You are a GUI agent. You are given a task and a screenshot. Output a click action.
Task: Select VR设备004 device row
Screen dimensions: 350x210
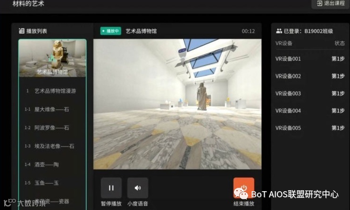pos(310,111)
